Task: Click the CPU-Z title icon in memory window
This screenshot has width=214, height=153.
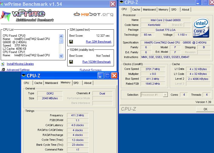Action: click(x=24, y=75)
